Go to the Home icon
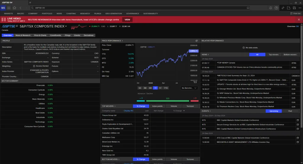 pos(14,8)
